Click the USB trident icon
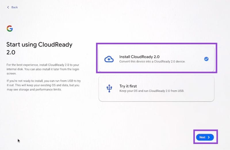 (109, 88)
